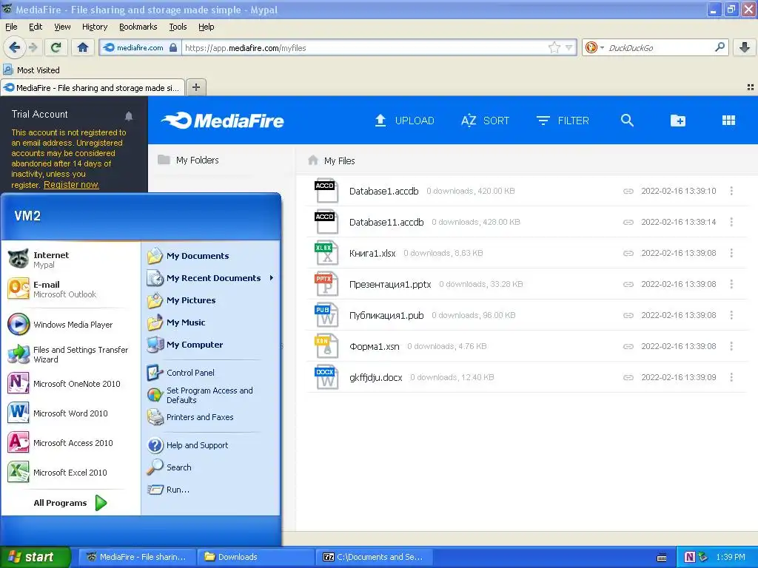Image resolution: width=758 pixels, height=568 pixels.
Task: Switch to grid view icon
Action: [728, 121]
